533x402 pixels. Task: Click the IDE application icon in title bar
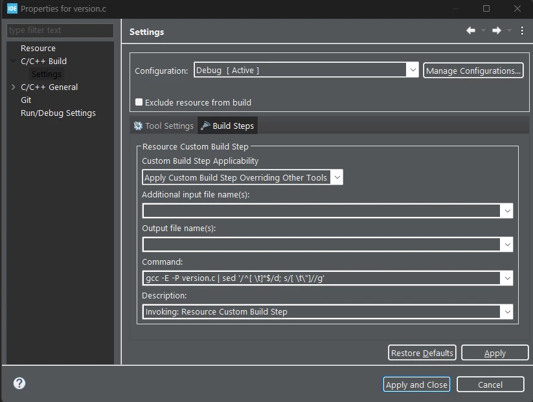(x=12, y=8)
